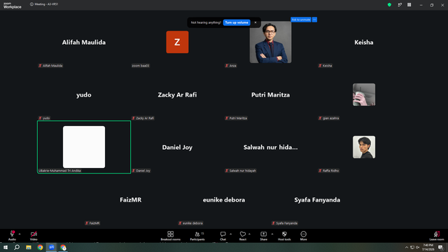Image resolution: width=448 pixels, height=252 pixels.
Task: Expand share options arrow beside Share
Action: 272,234
